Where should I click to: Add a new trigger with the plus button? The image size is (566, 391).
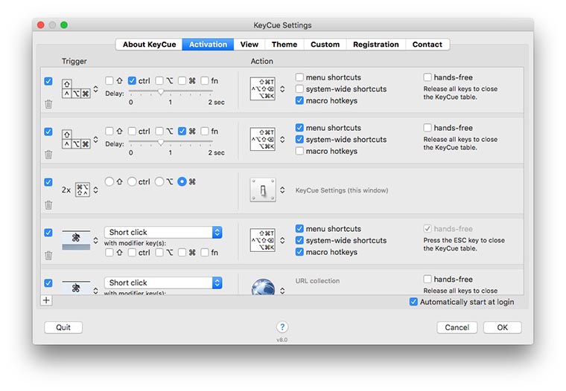(x=46, y=300)
